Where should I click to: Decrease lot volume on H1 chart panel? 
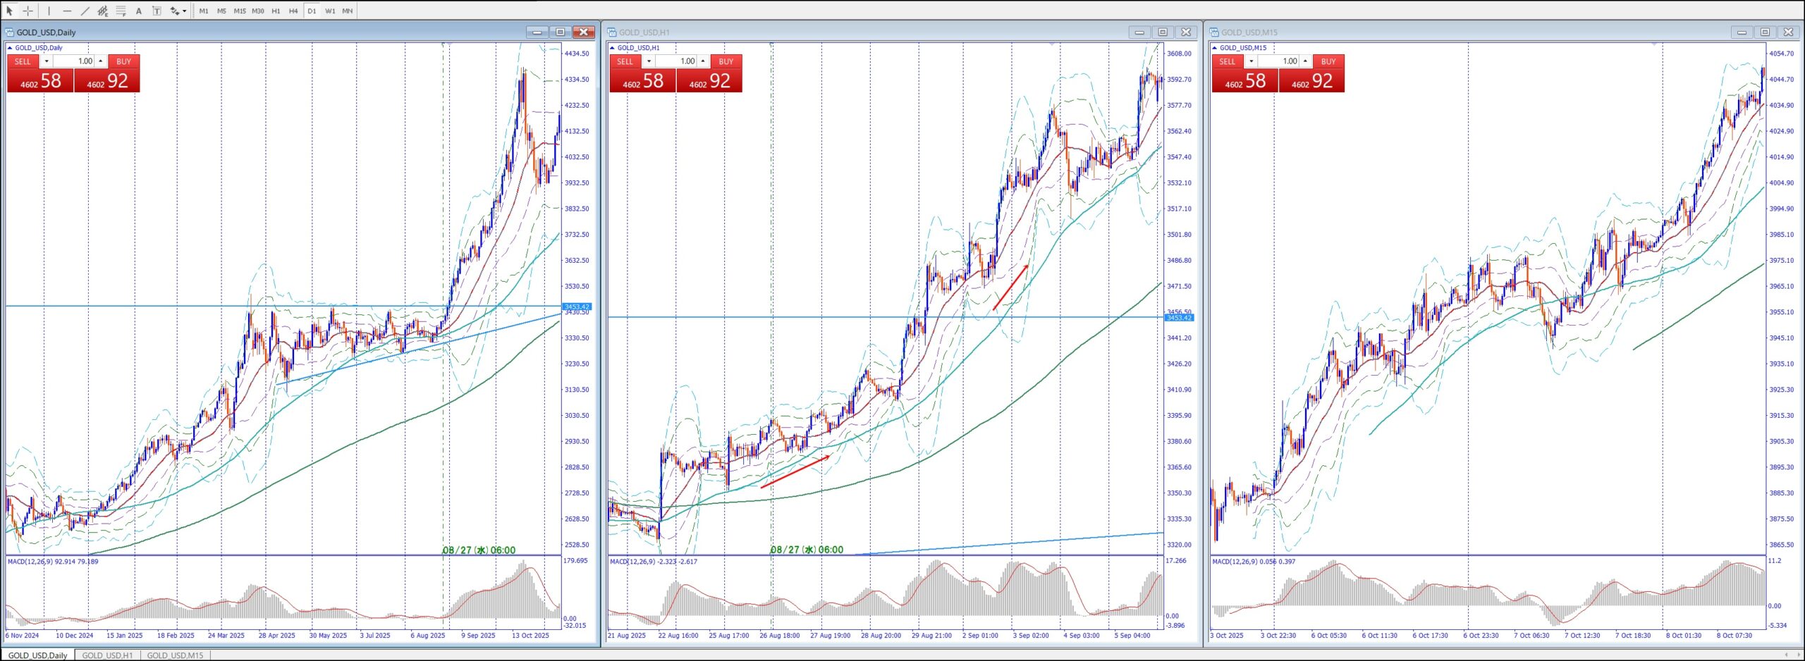pos(649,61)
